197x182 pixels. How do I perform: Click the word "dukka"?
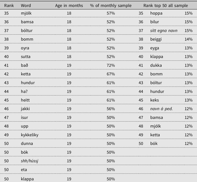pyautogui.click(x=156, y=65)
